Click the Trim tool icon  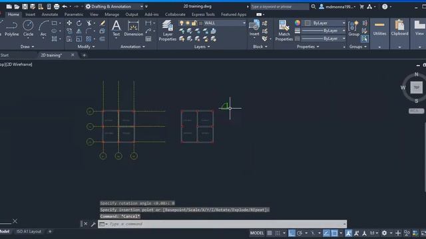pyautogui.click(x=89, y=23)
